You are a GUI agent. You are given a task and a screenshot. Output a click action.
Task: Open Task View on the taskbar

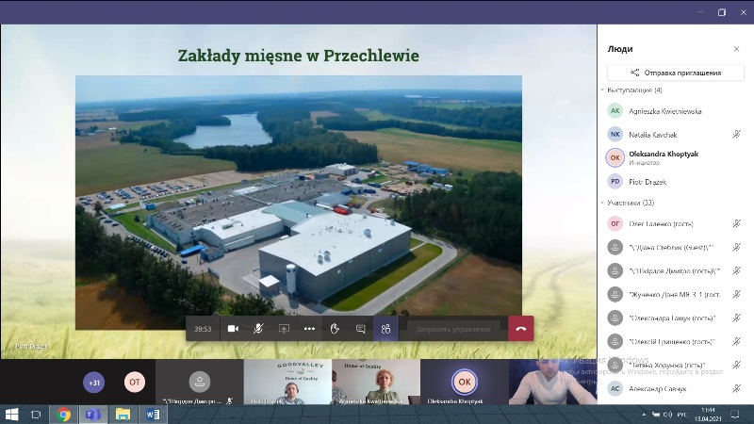tap(36, 415)
